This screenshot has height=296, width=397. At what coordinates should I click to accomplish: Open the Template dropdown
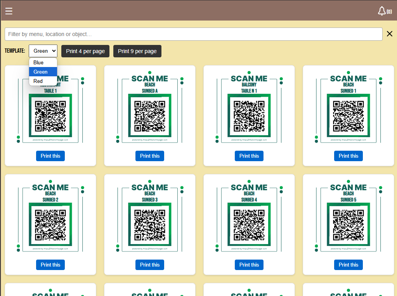pyautogui.click(x=43, y=51)
